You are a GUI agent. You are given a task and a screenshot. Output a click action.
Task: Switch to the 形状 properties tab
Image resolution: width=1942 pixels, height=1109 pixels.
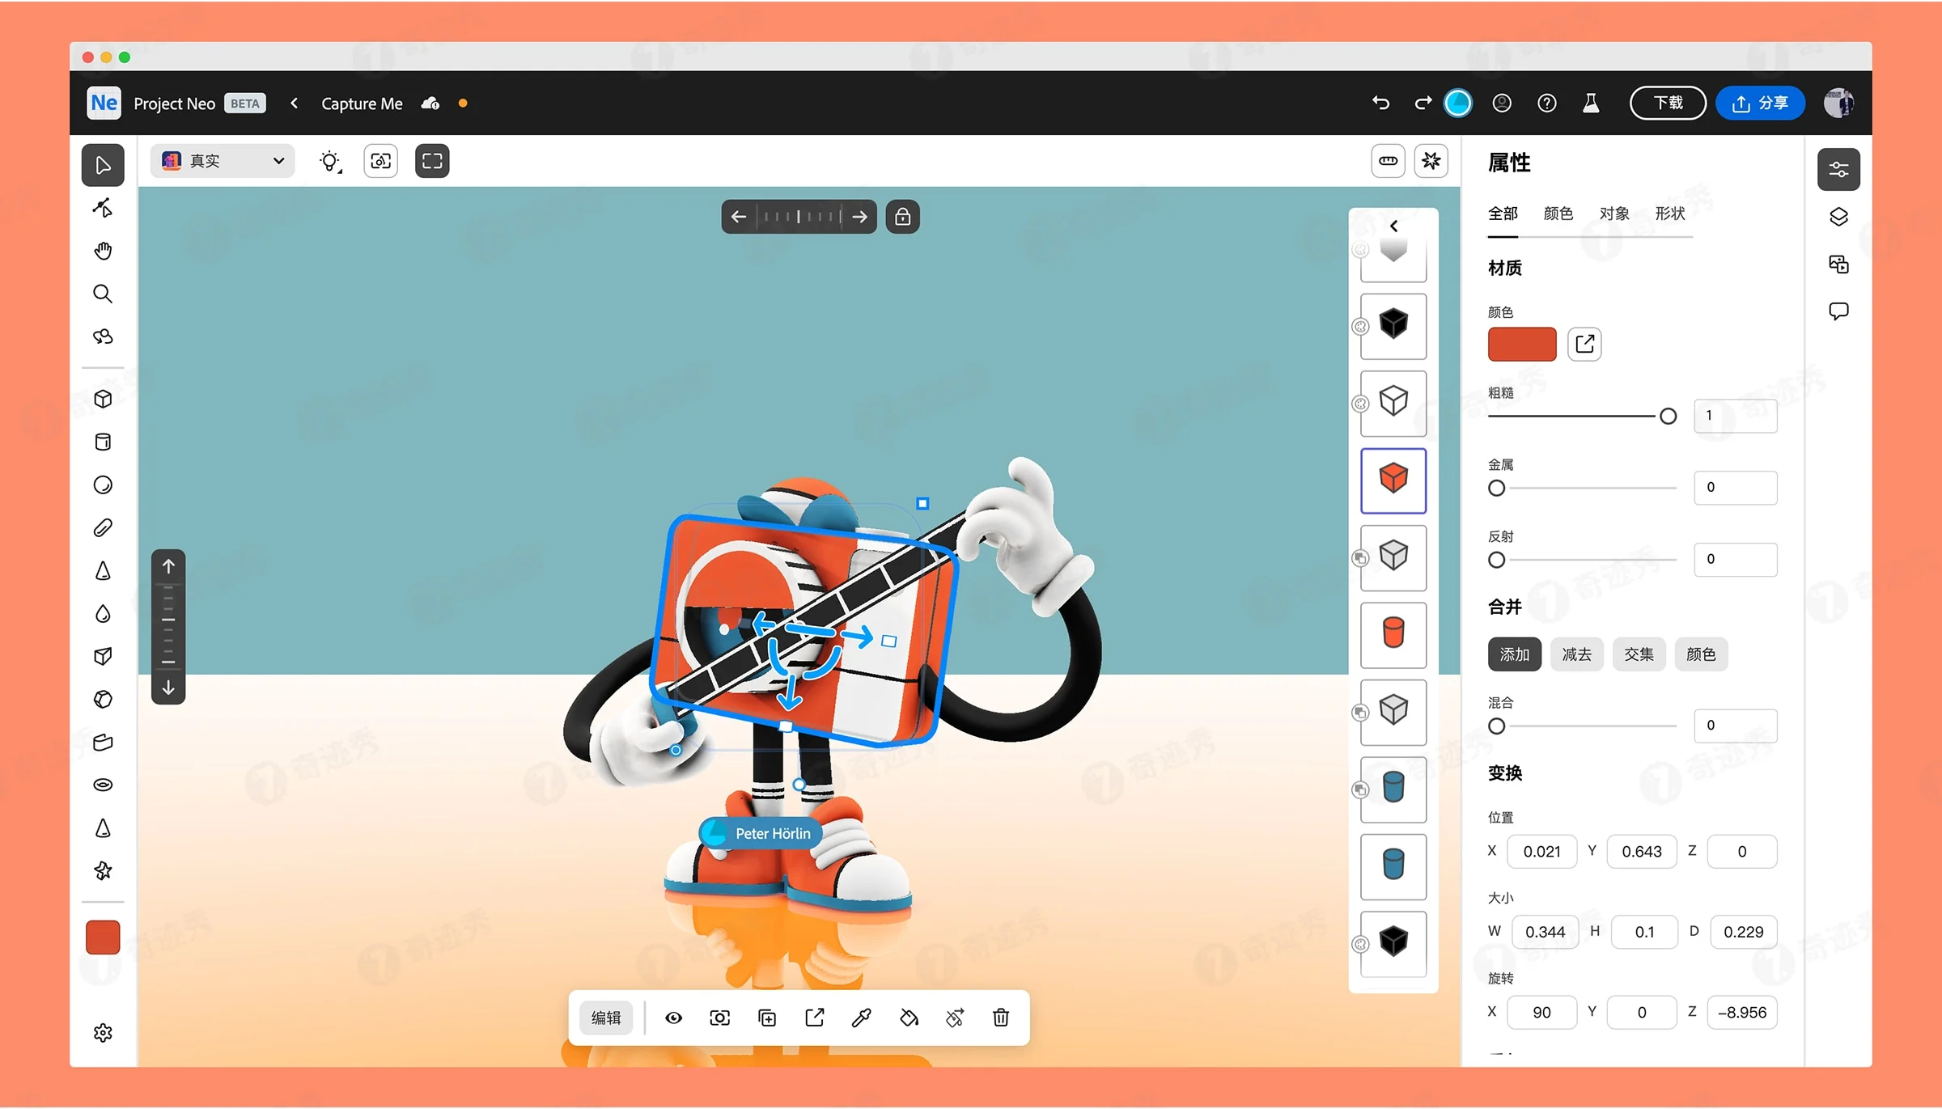click(x=1670, y=214)
